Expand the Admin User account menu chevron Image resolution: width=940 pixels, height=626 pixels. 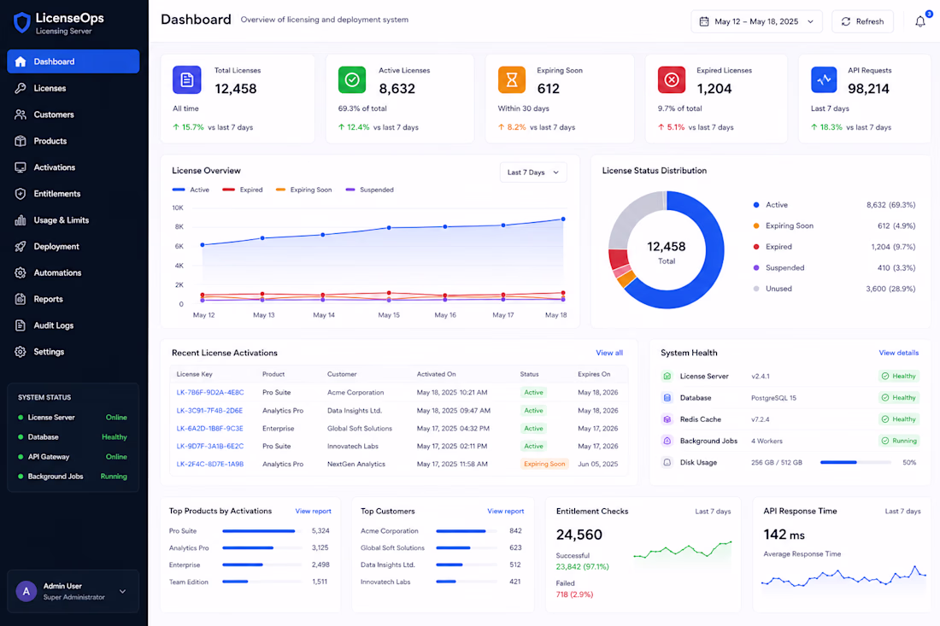tap(122, 591)
